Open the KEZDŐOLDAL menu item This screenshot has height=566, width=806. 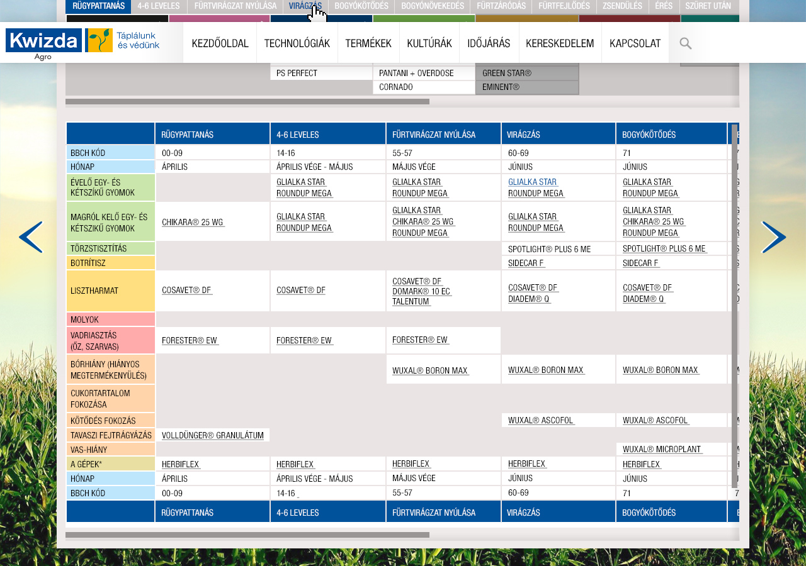click(220, 43)
